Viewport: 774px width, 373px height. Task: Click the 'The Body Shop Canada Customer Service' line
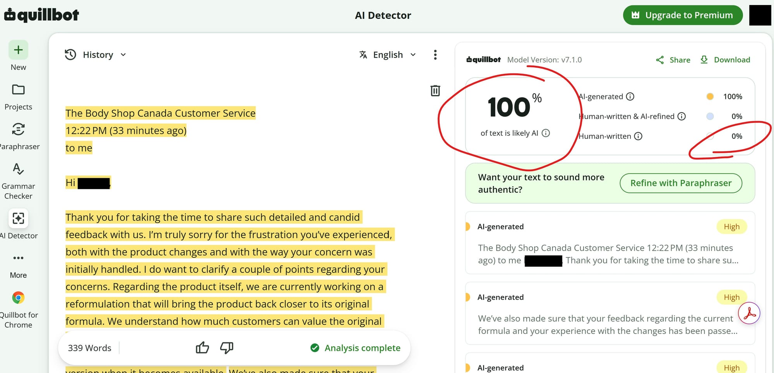pos(161,113)
